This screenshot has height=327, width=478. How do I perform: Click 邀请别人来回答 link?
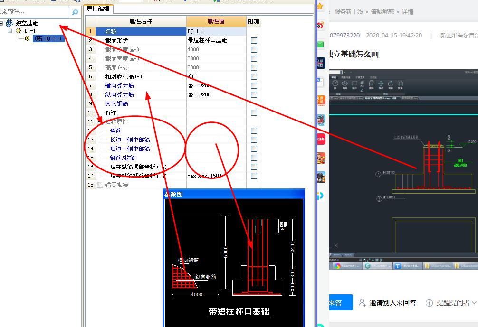tap(392, 303)
